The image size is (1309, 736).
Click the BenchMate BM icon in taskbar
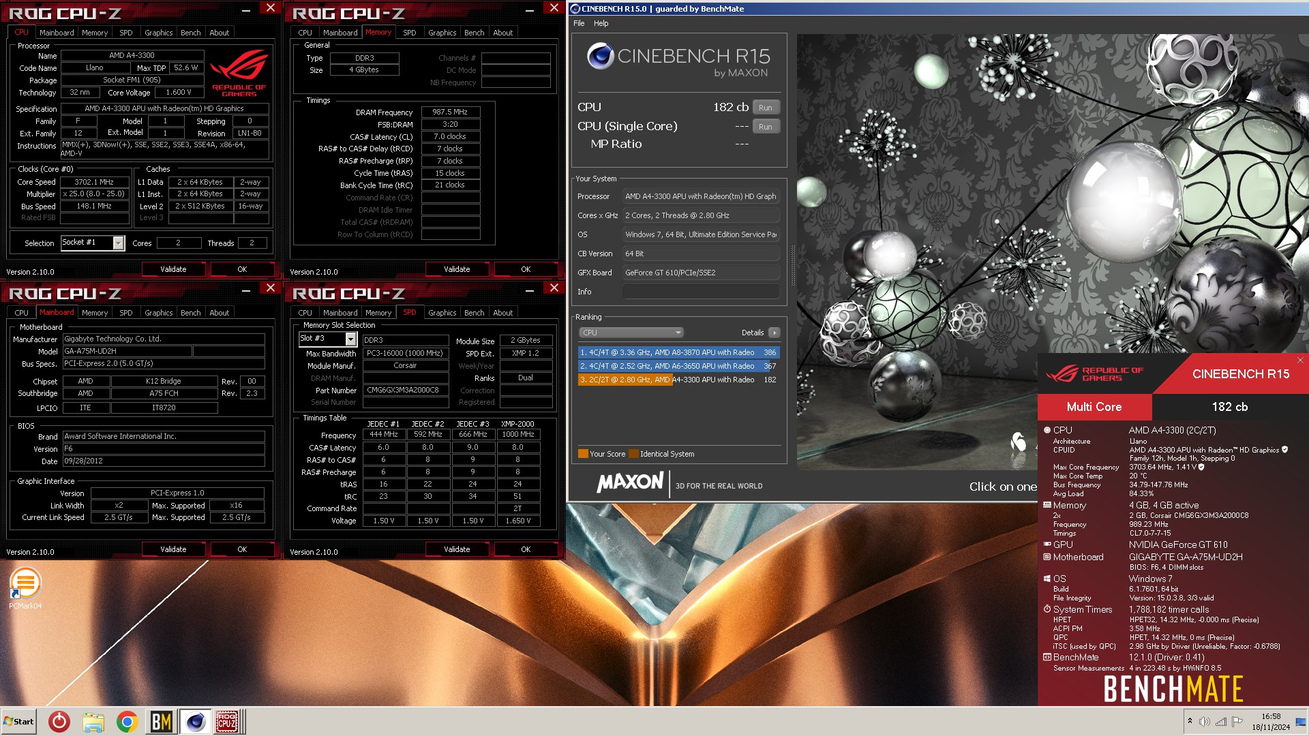click(161, 722)
